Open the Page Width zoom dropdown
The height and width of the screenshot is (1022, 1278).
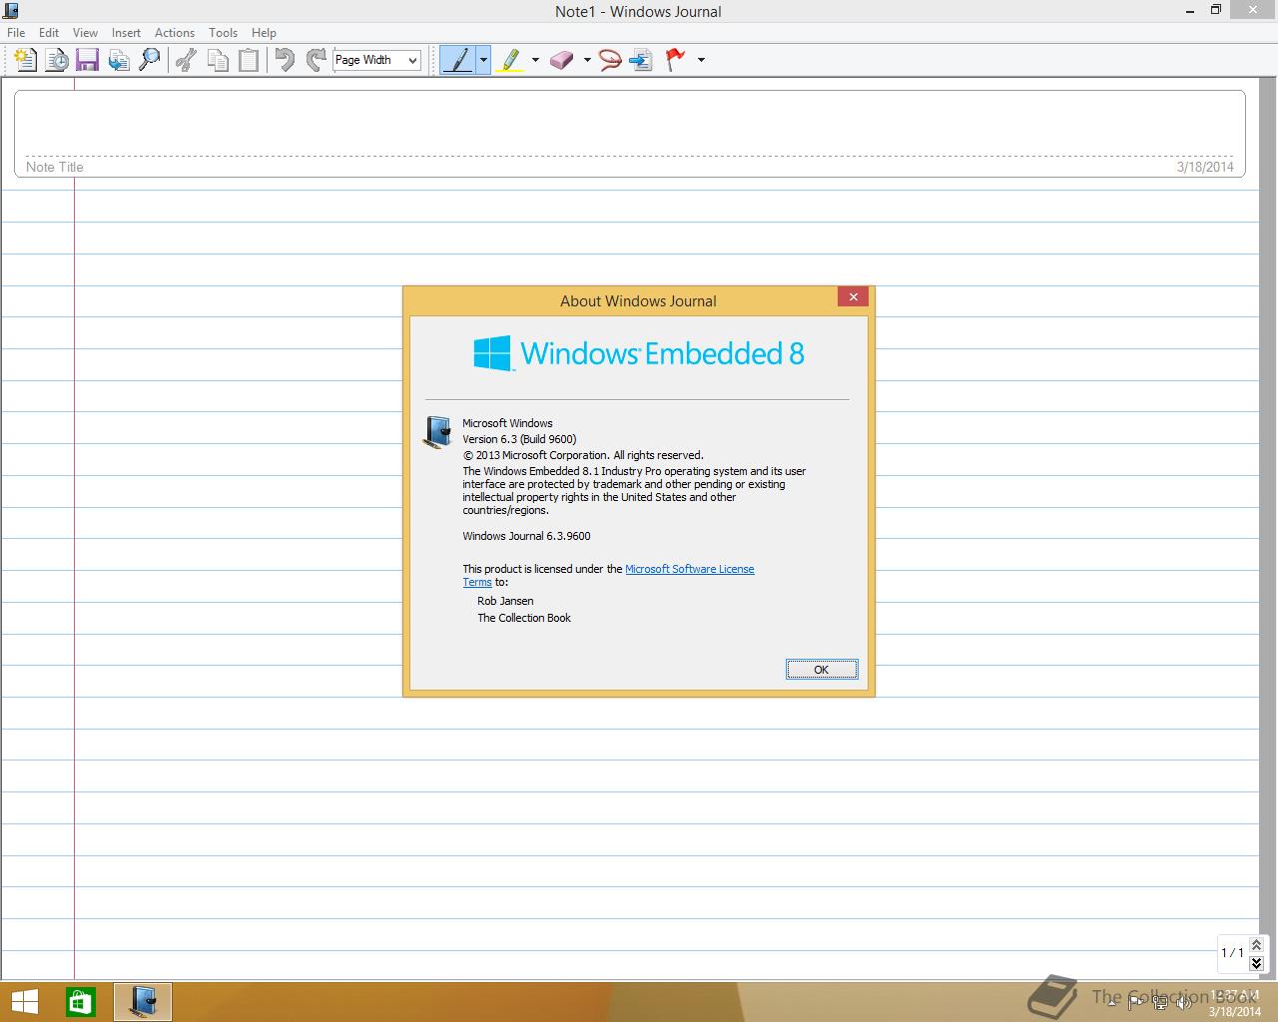pos(376,60)
